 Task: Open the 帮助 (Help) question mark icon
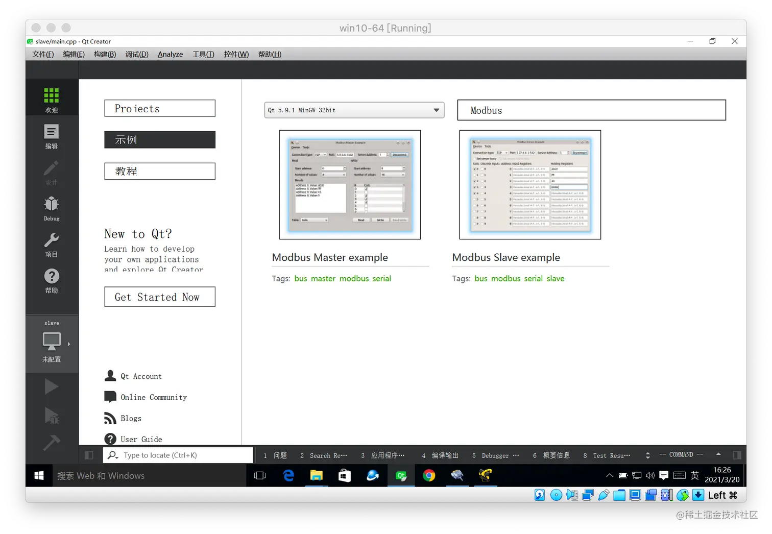pyautogui.click(x=52, y=276)
